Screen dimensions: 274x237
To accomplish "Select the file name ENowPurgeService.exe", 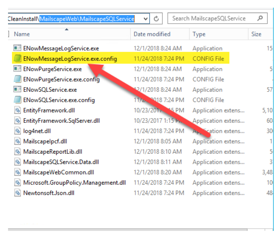I will click(x=52, y=69).
